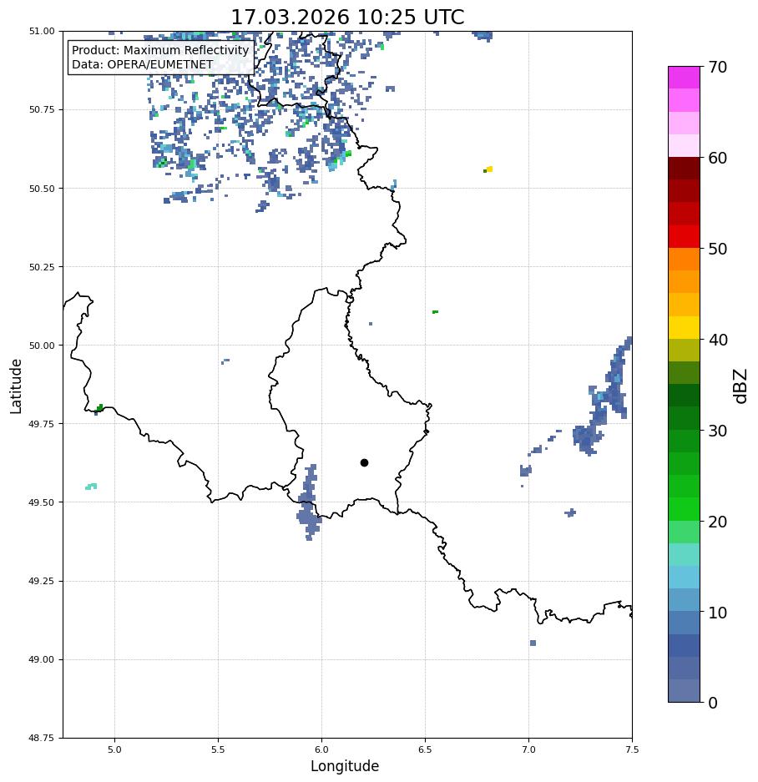The width and height of the screenshot is (758, 782).
Task: Click the colorbar tick label 0
Action: coord(713,704)
